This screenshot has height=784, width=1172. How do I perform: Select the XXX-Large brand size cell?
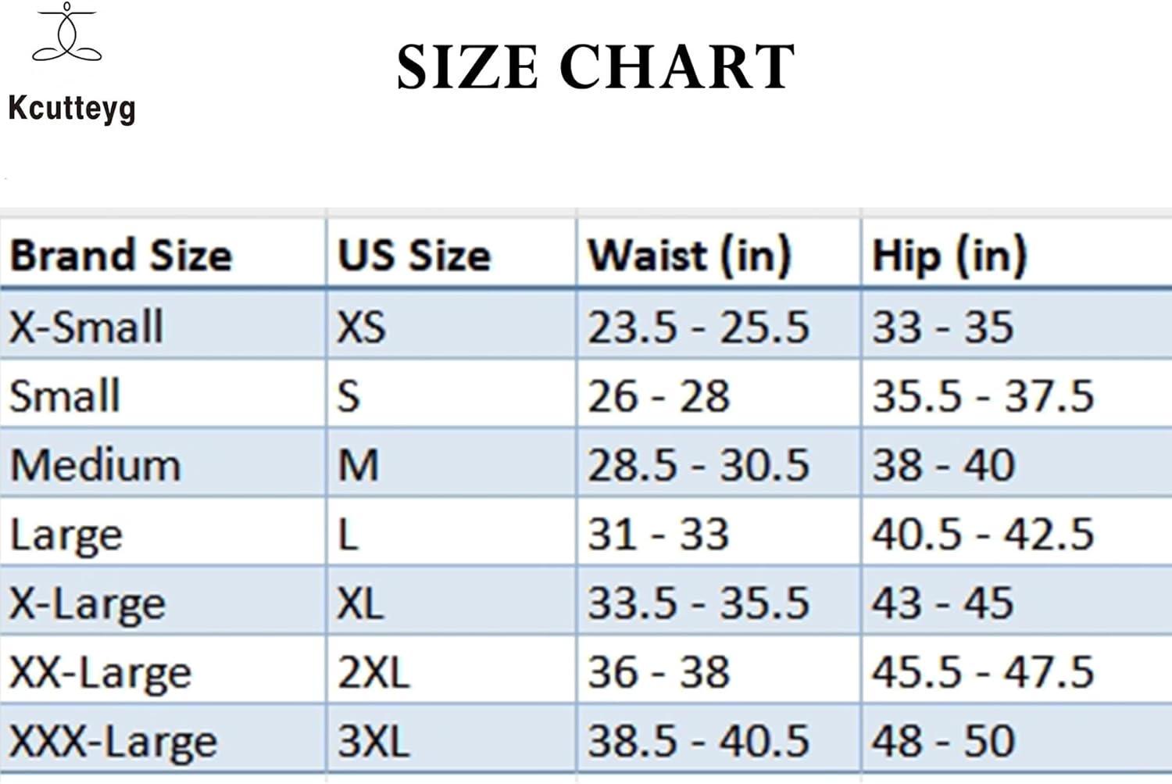pyautogui.click(x=113, y=741)
